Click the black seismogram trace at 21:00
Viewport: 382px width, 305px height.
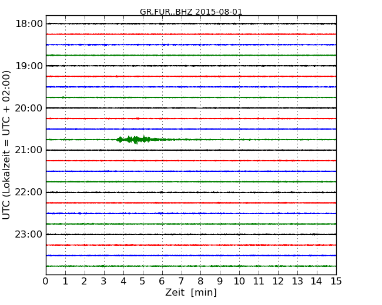click(x=191, y=150)
